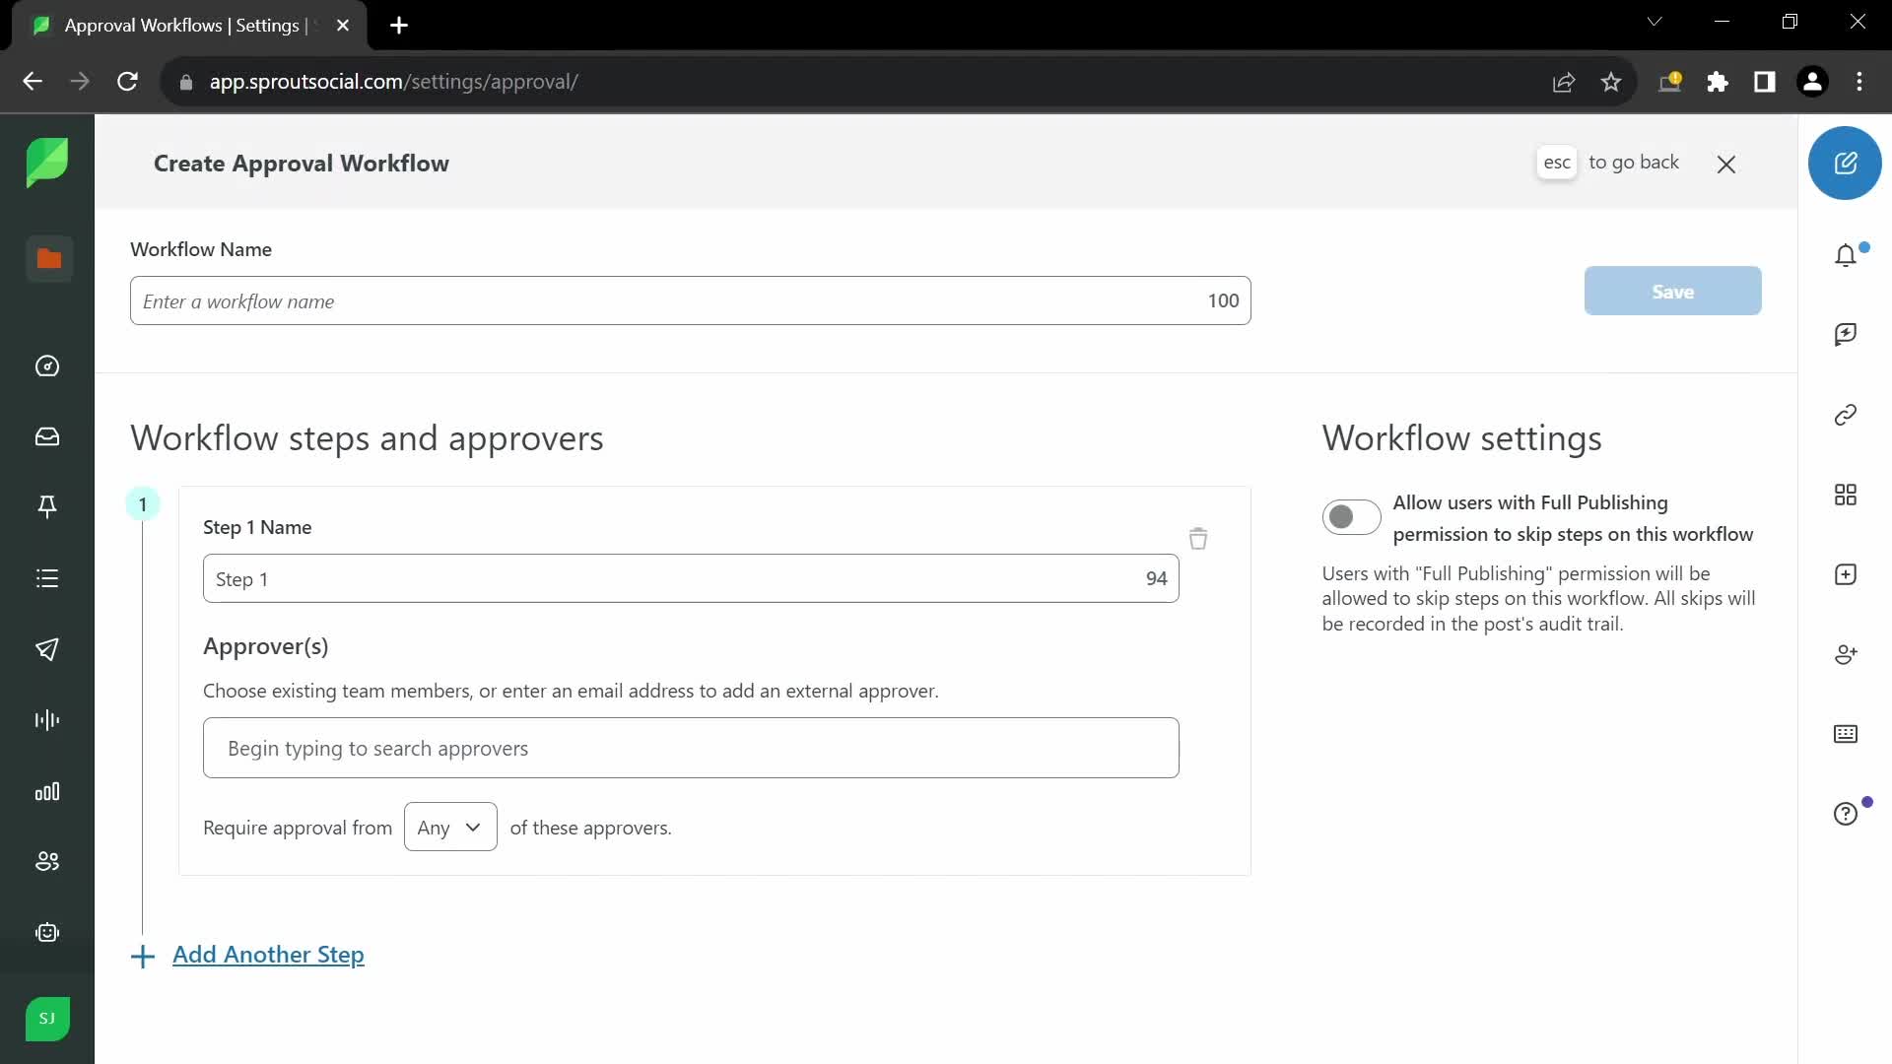1892x1064 pixels.
Task: Click the Save button
Action: coord(1672,290)
